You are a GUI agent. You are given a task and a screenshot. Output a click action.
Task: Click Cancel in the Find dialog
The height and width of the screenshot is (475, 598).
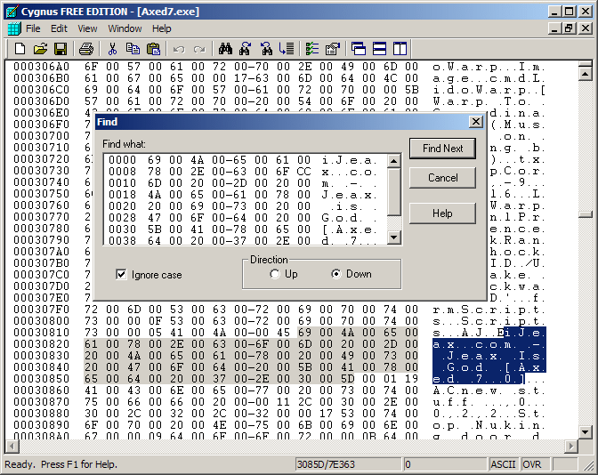(442, 178)
